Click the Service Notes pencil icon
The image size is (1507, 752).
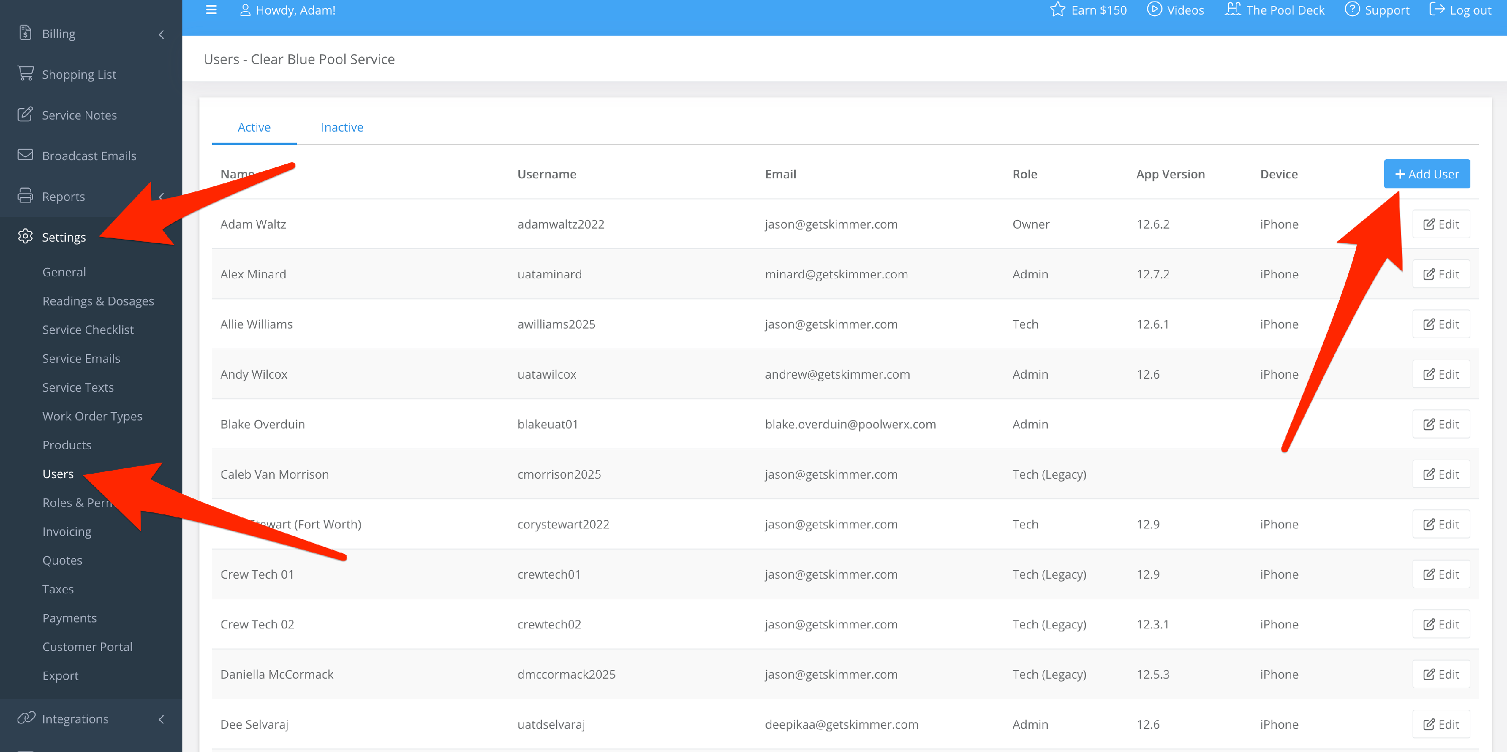[x=25, y=114]
